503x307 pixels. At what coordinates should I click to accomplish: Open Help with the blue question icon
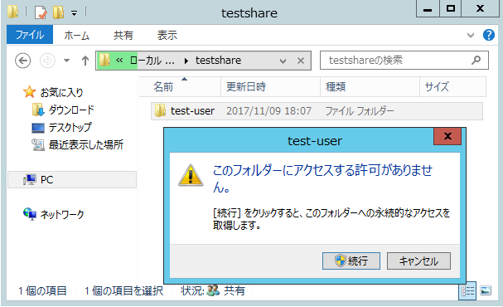tap(489, 35)
